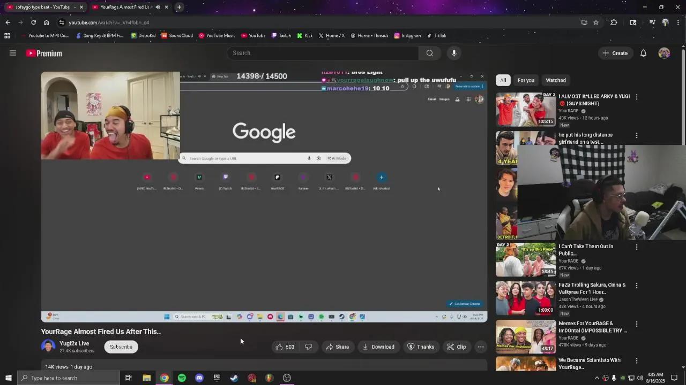Open the TikTok bookmark
This screenshot has width=686, height=385.
(x=436, y=36)
